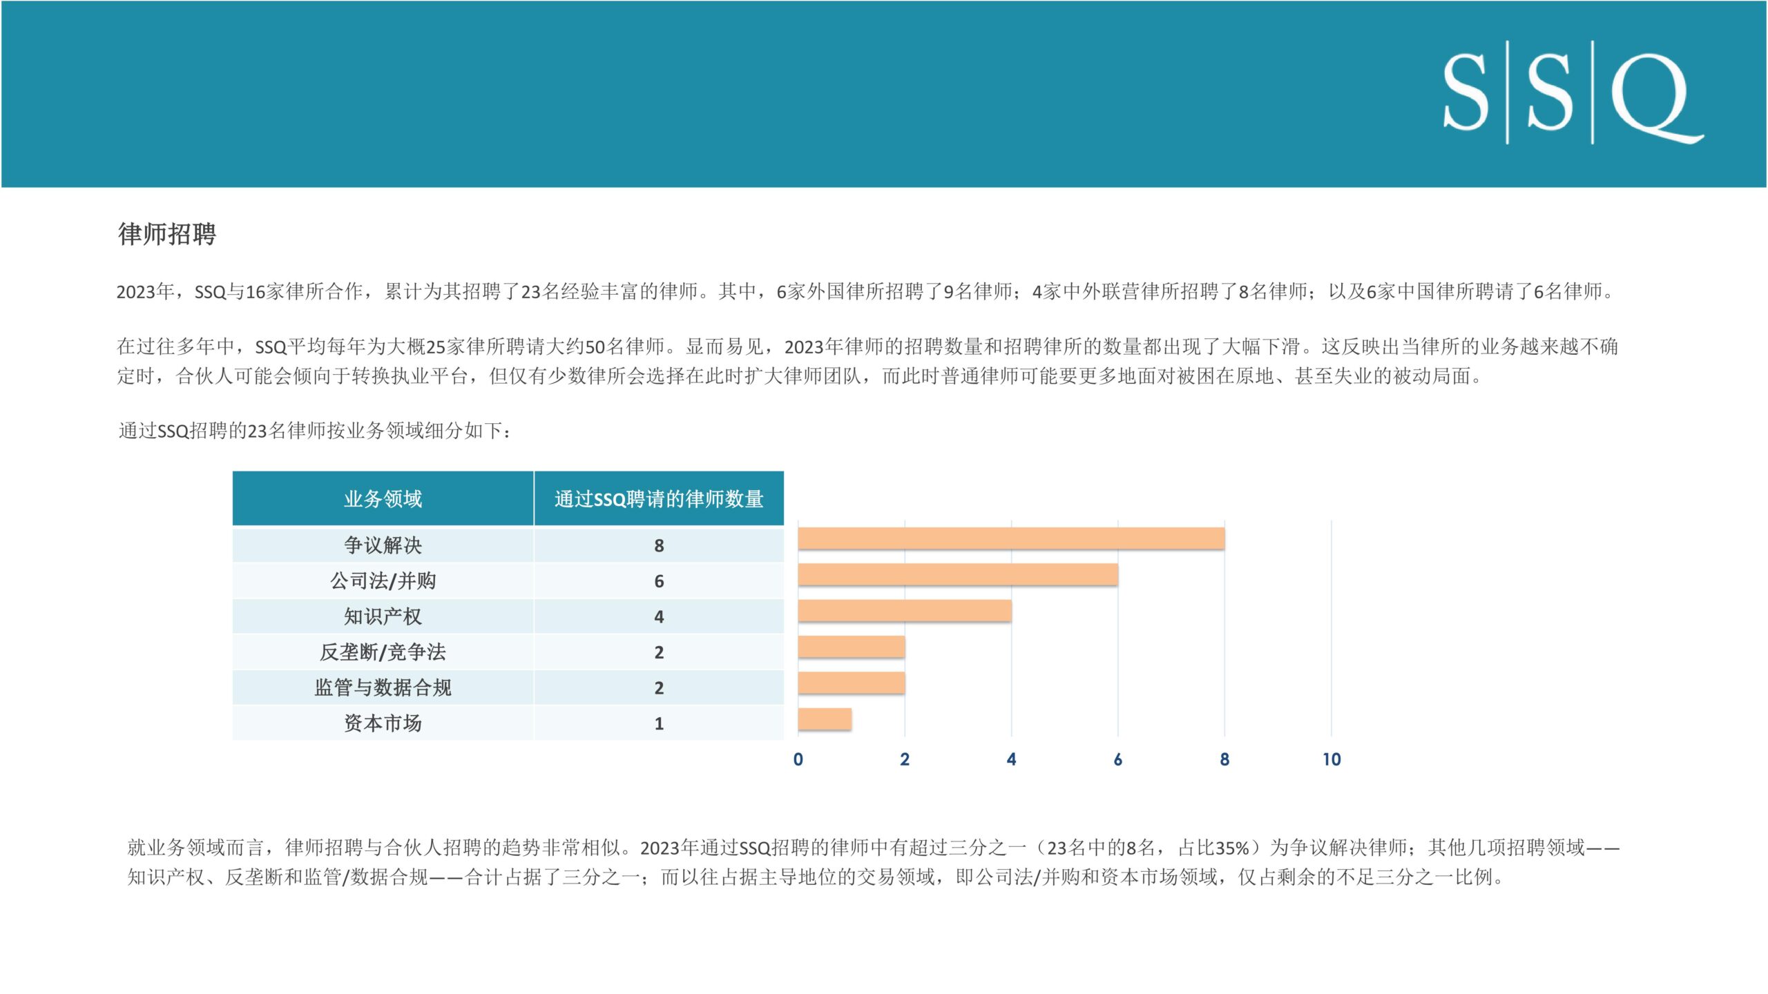Screen dimensions: 1768x994
Task: Click the 业务领域 table header
Action: point(383,498)
